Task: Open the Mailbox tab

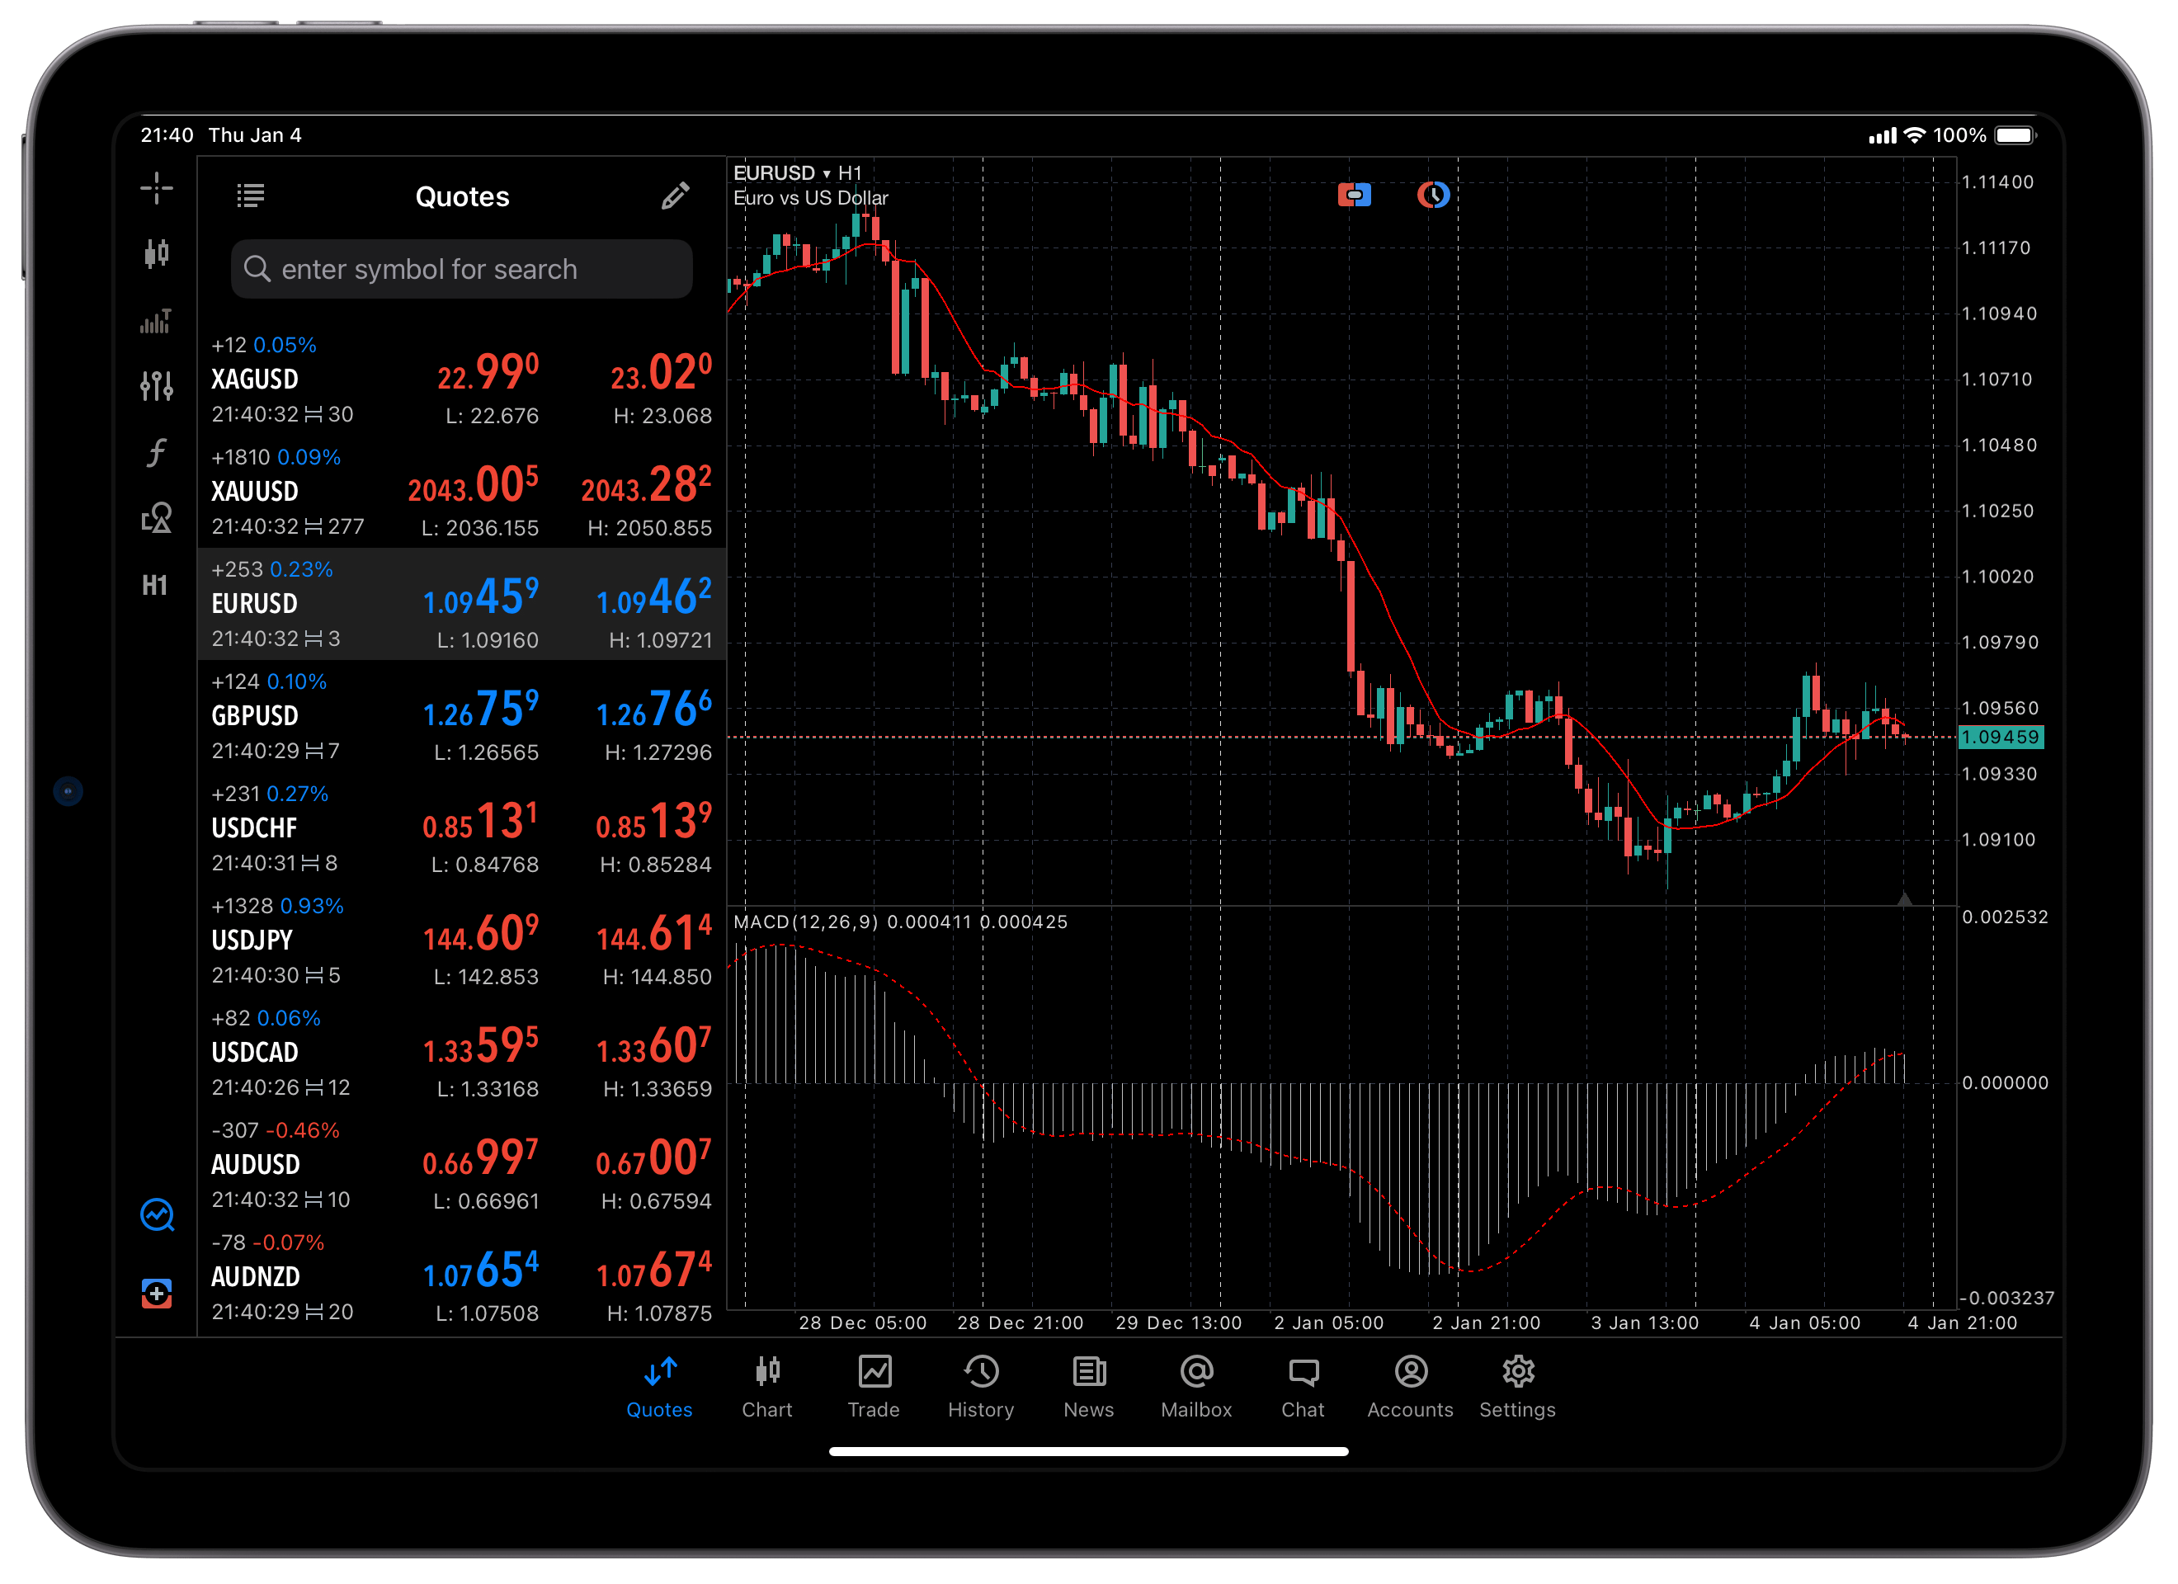Action: pyautogui.click(x=1196, y=1387)
